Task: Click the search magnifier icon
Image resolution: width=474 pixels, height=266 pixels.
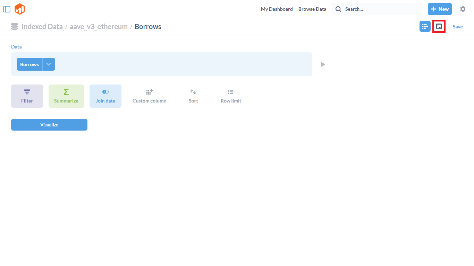Action: tap(338, 9)
